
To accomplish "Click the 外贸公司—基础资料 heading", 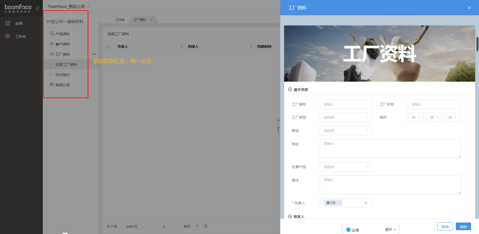I will tap(65, 21).
